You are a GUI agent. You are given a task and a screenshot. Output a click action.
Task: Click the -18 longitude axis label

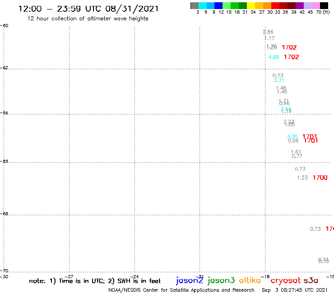[265, 277]
